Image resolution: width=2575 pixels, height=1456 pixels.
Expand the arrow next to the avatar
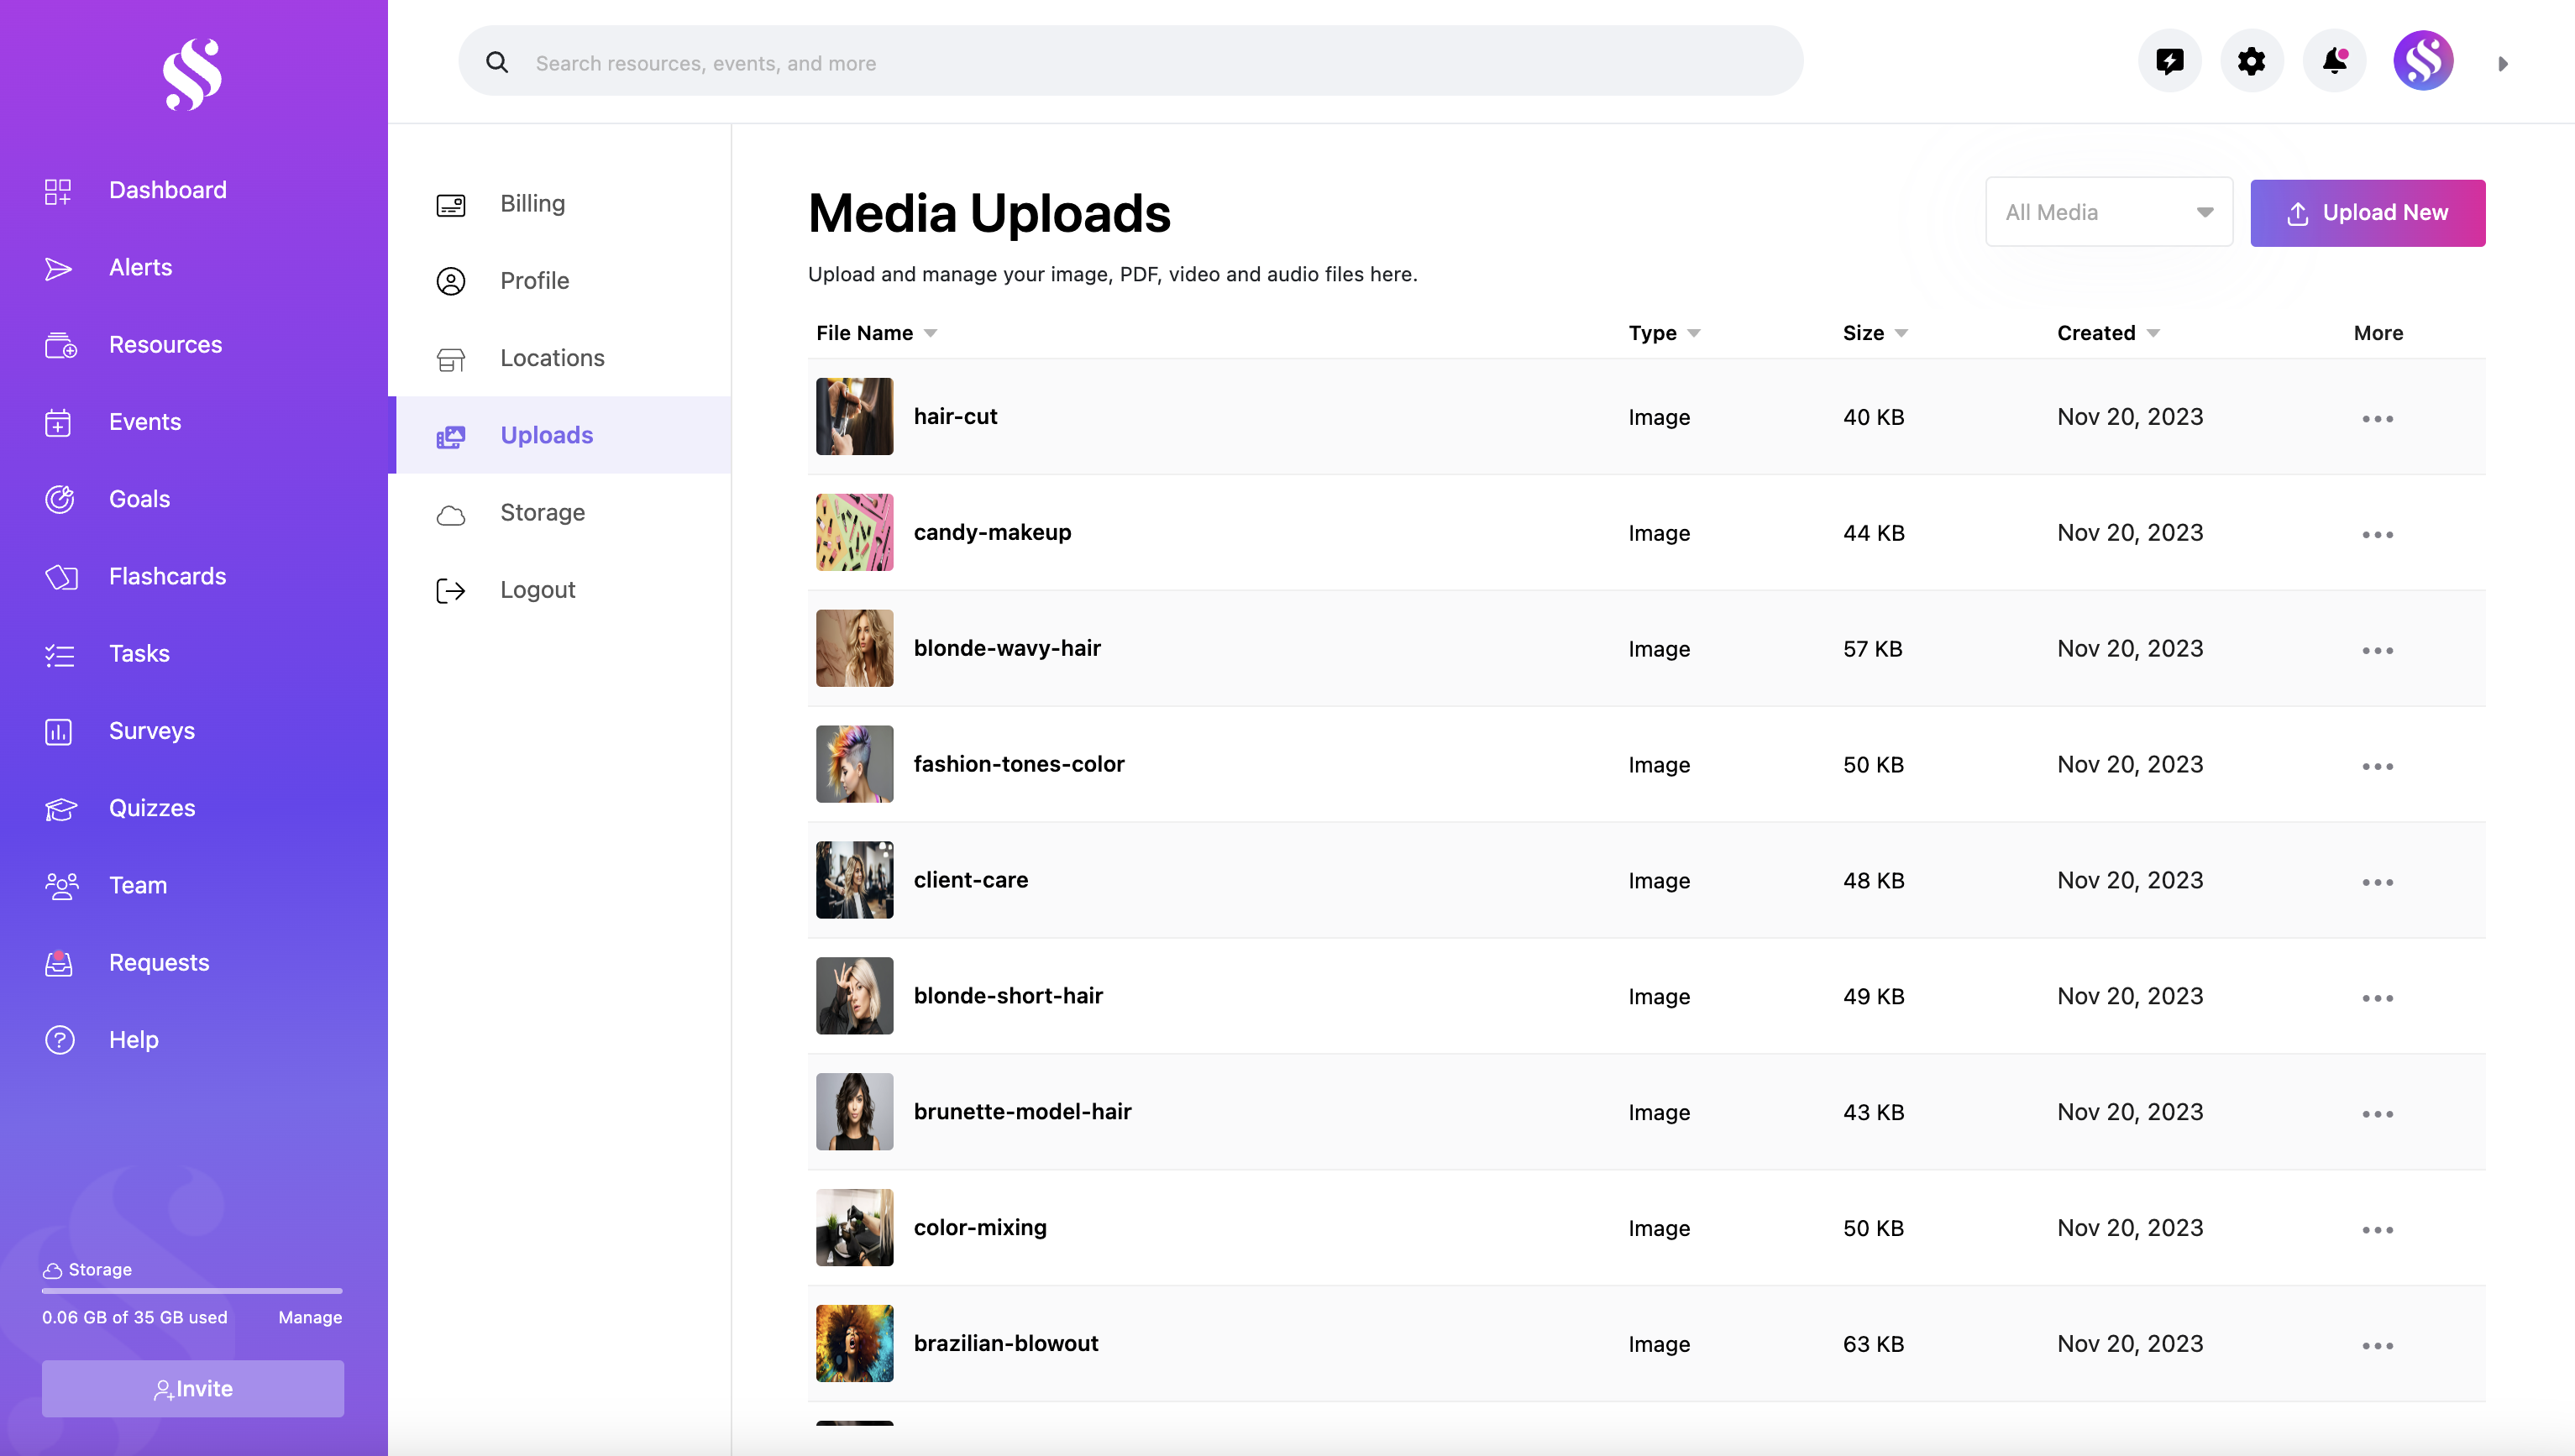(x=2503, y=64)
